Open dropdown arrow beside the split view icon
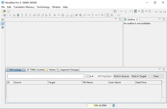 (146, 11)
